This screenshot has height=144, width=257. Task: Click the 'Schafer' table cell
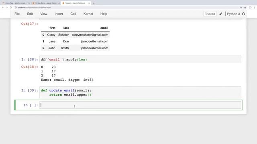[x=63, y=35]
